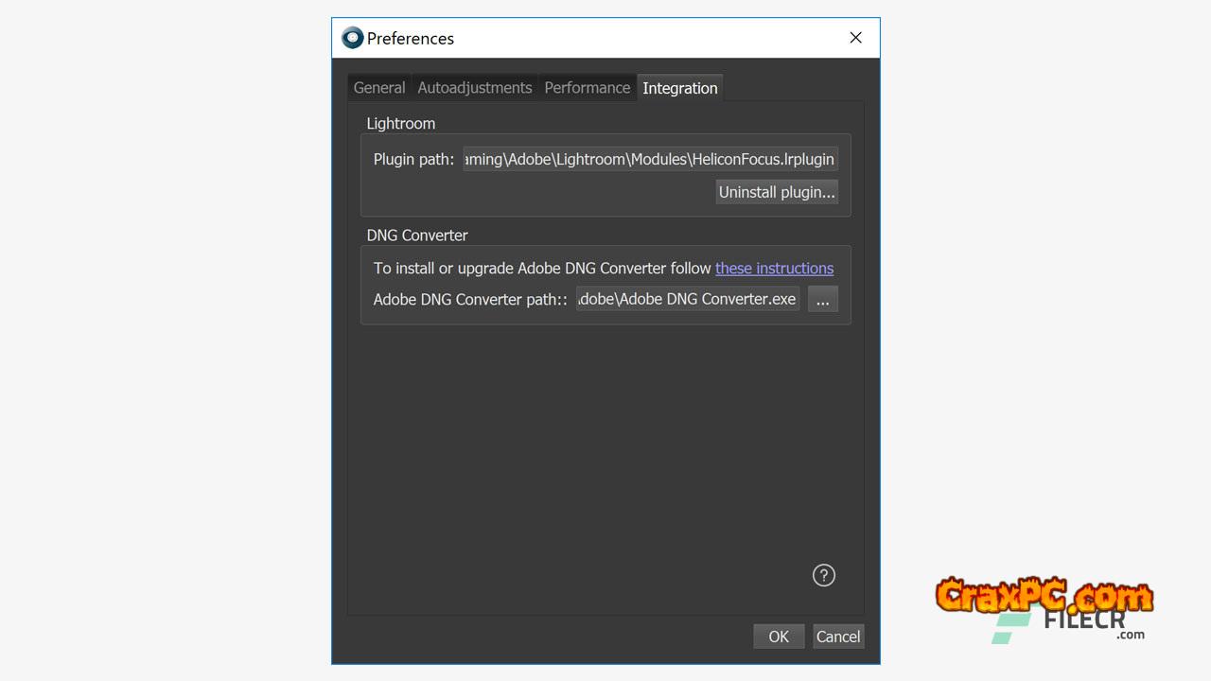
Task: Close the Preferences dialog window
Action: [855, 38]
